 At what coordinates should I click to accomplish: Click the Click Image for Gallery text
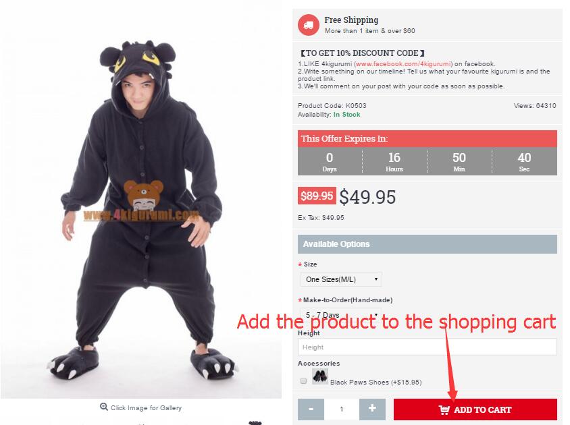tap(146, 408)
